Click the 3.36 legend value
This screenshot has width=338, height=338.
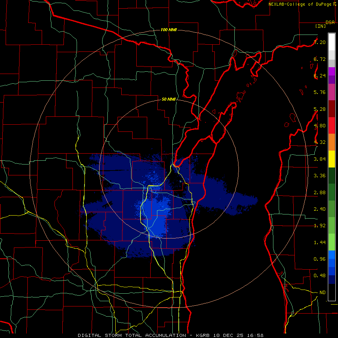(x=320, y=176)
